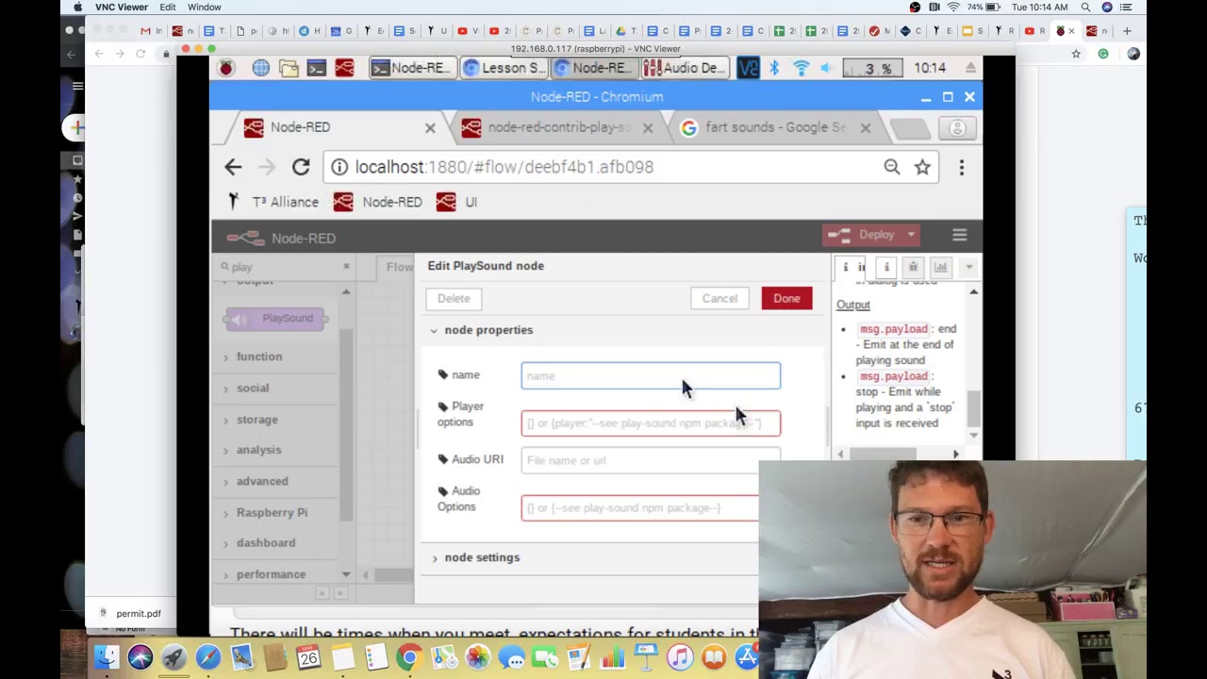
Task: Open the Apple menu
Action: (77, 8)
